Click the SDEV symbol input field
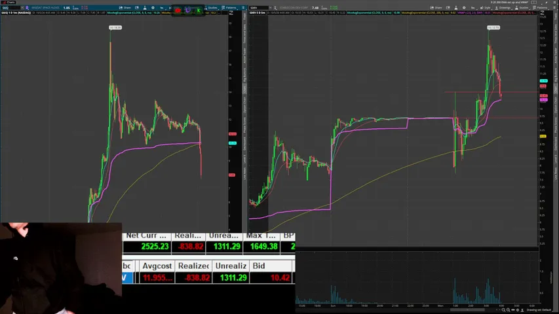The width and height of the screenshot is (559, 314). (x=258, y=7)
